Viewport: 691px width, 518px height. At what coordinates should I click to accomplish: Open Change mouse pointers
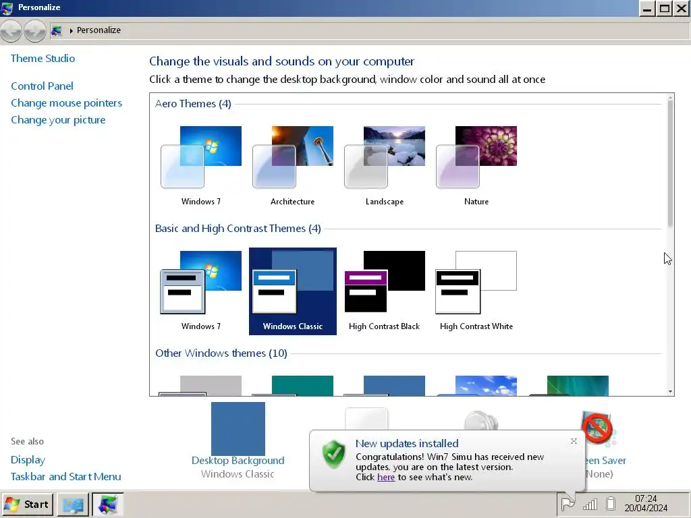[x=67, y=103]
